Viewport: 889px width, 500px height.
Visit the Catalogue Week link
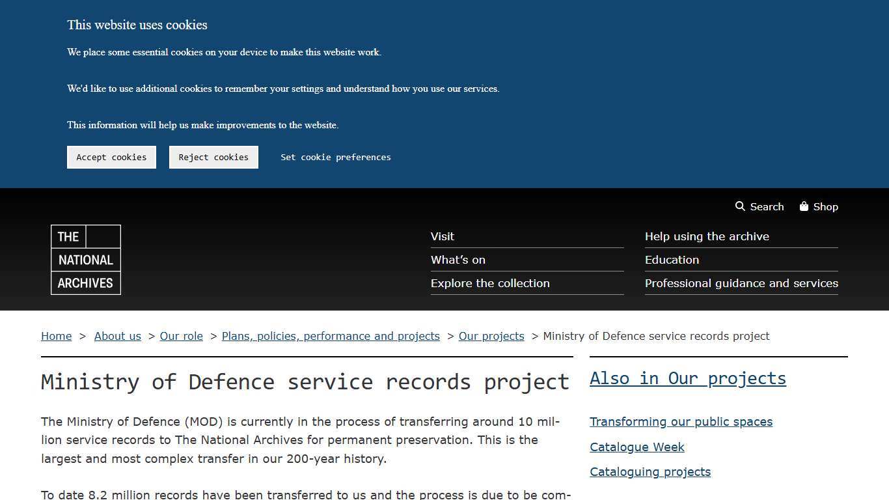tap(637, 447)
